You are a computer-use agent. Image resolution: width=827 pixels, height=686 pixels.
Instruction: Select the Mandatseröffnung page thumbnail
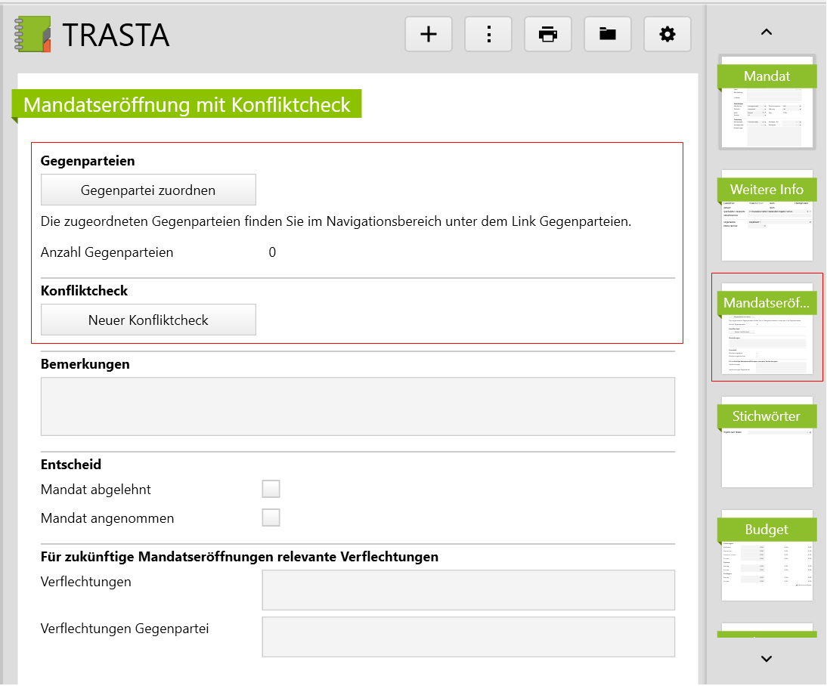point(767,327)
